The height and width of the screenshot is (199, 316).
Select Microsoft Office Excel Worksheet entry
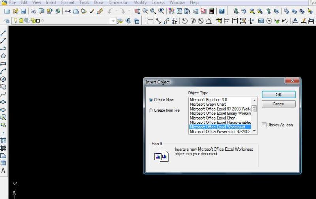coord(220,127)
